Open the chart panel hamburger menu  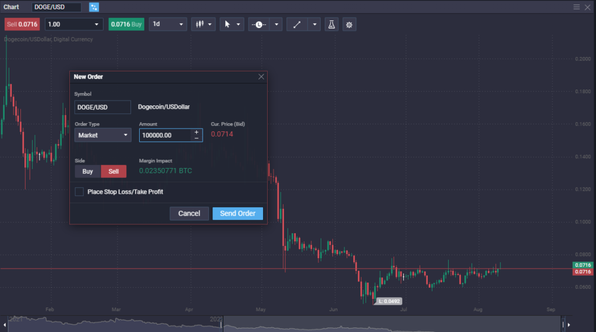point(576,7)
